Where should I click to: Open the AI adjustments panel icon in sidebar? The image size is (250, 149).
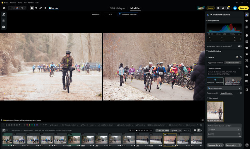247,15
